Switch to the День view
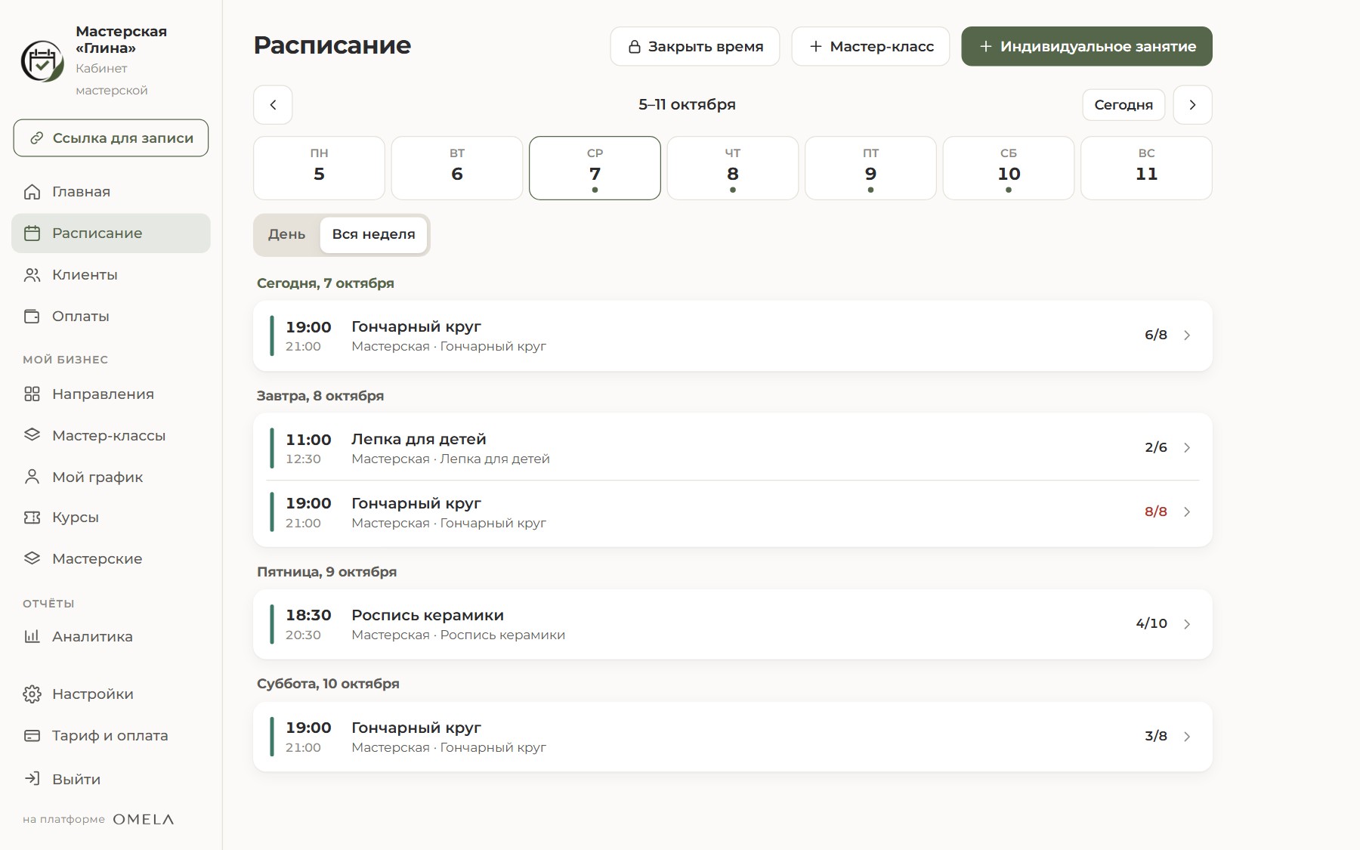The image size is (1360, 850). pyautogui.click(x=287, y=235)
